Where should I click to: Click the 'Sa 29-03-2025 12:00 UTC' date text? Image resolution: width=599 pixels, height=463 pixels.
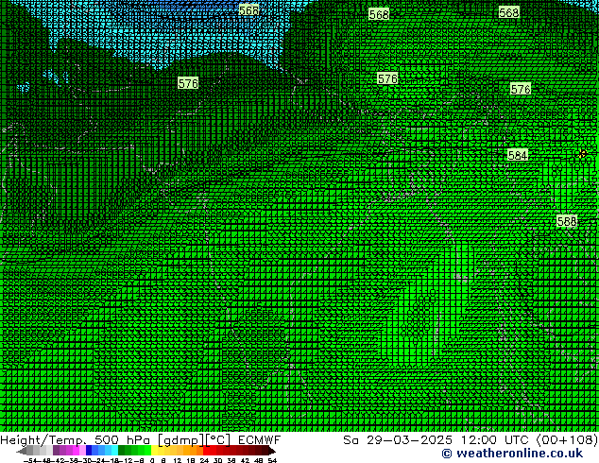click(436, 439)
